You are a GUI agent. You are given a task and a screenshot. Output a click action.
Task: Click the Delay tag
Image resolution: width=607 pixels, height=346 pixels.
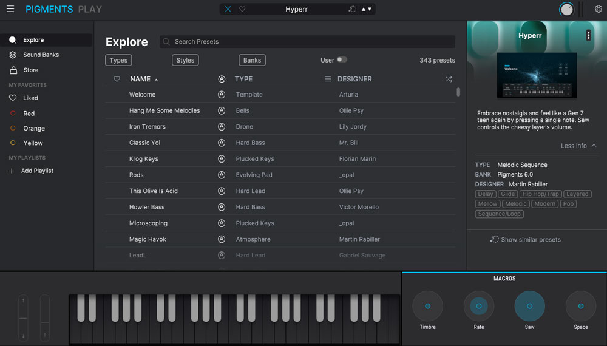click(486, 194)
